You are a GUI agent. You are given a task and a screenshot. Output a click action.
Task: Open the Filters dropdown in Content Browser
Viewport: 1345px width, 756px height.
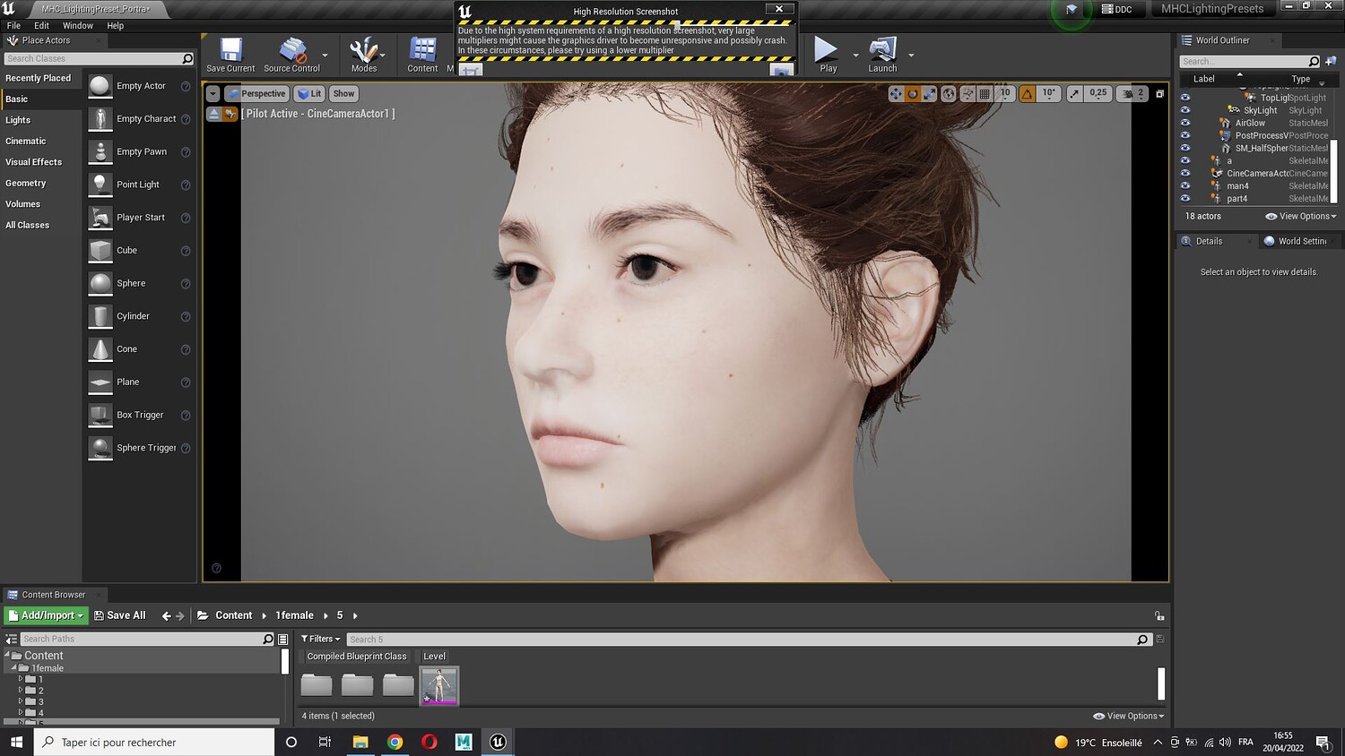[320, 639]
